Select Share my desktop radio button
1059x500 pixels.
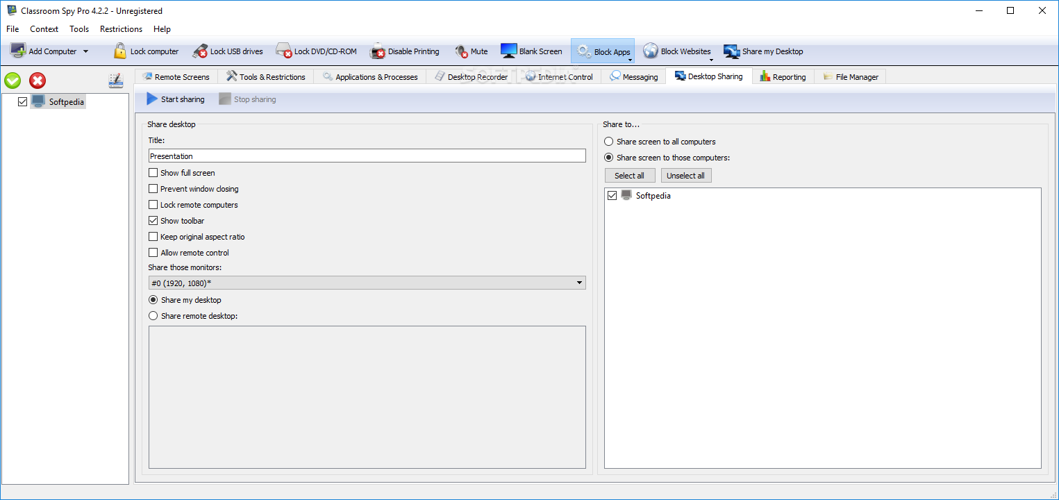click(x=153, y=300)
